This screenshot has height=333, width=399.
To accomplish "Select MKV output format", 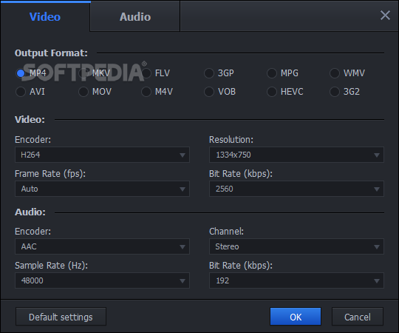I will tap(95, 73).
